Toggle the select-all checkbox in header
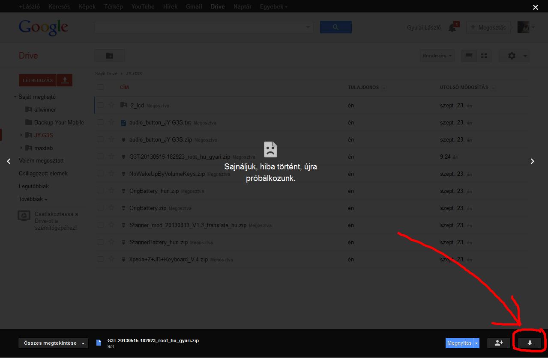The width and height of the screenshot is (548, 358). (x=100, y=87)
